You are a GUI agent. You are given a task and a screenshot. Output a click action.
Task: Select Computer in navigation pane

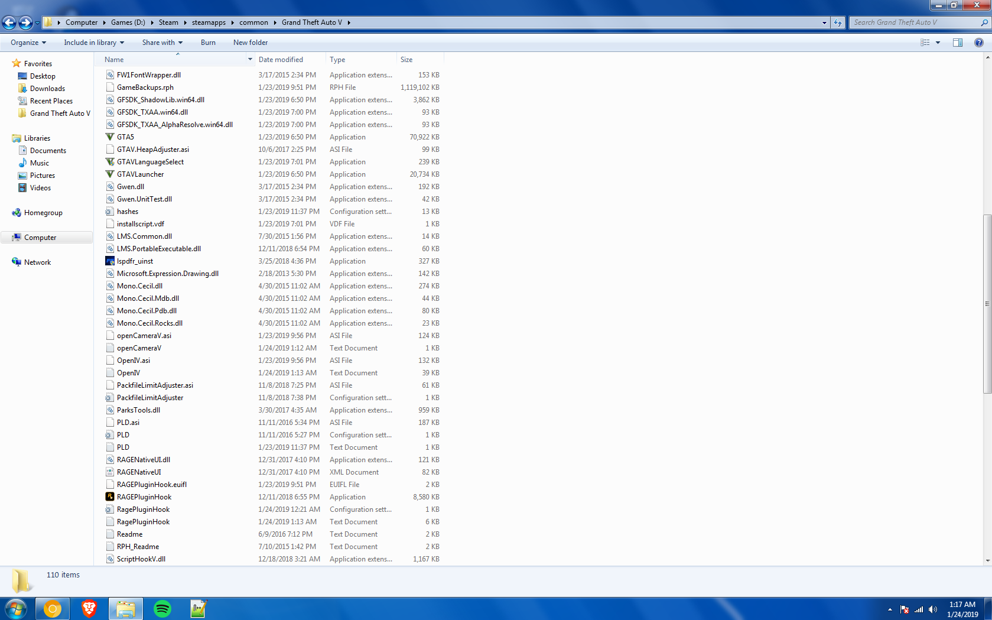[40, 238]
